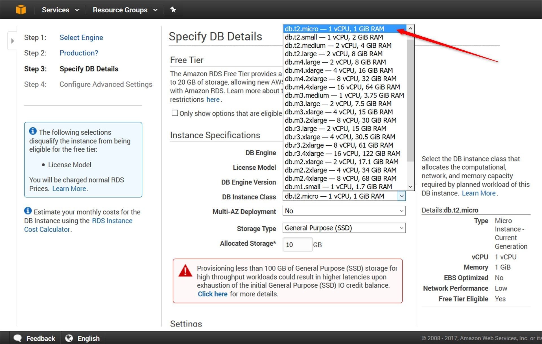Go to Step 2 Production?
The image size is (542, 344).
[79, 53]
